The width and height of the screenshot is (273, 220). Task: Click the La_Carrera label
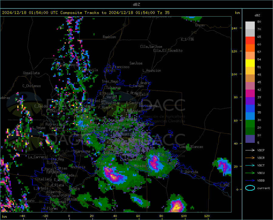coord(37,157)
